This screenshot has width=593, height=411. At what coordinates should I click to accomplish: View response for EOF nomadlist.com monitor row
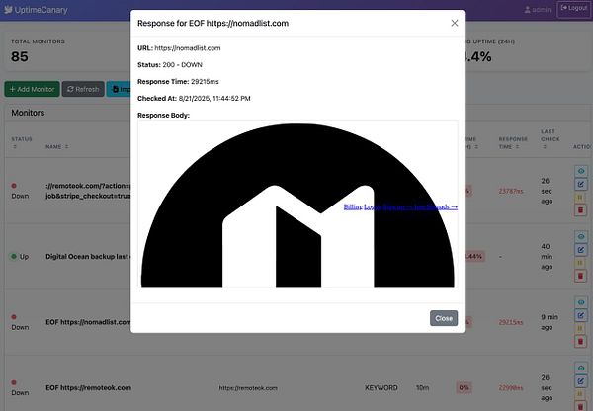pos(581,302)
